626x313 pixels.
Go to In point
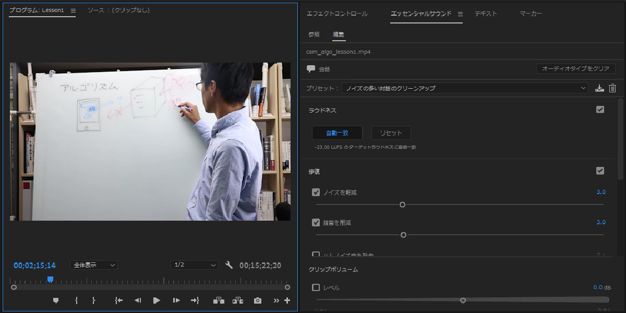pos(118,300)
